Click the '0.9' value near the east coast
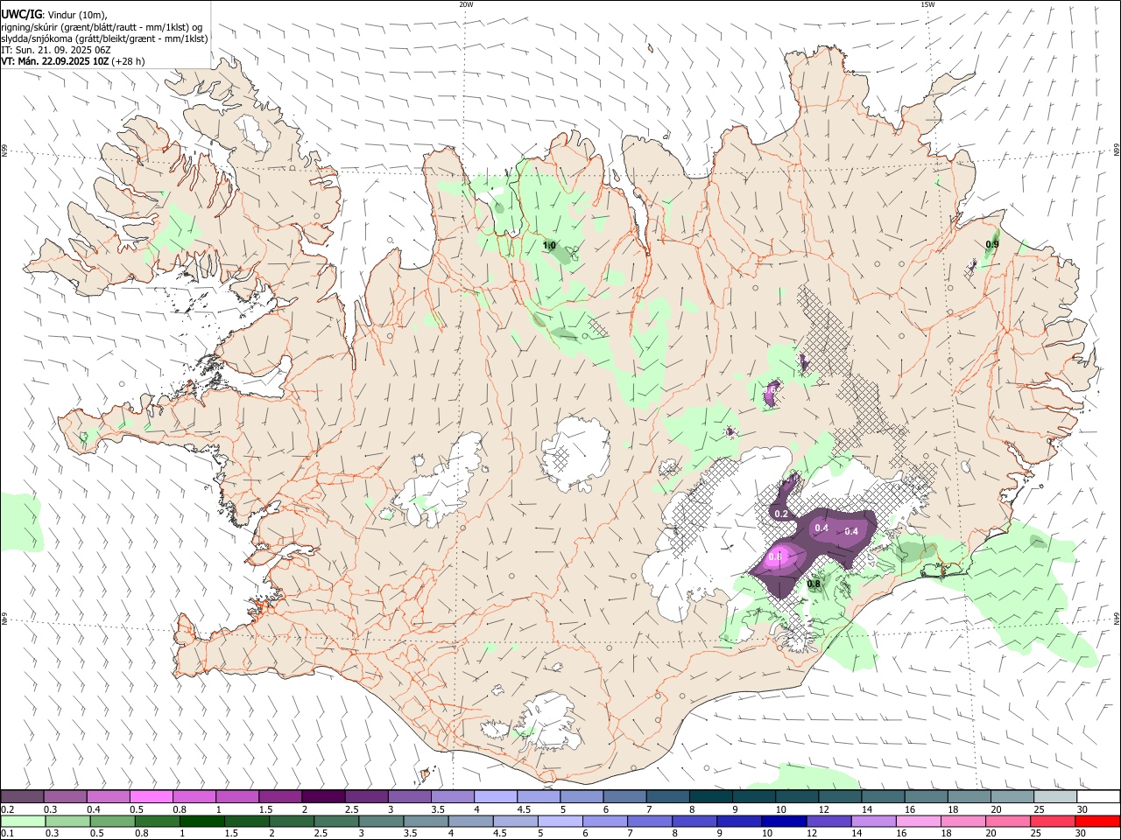 (x=992, y=244)
